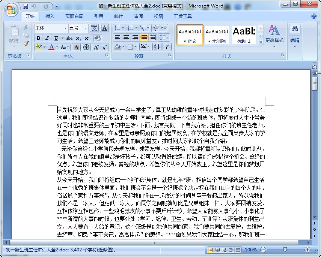Undo the last action
The image size is (321, 257).
click(x=33, y=6)
